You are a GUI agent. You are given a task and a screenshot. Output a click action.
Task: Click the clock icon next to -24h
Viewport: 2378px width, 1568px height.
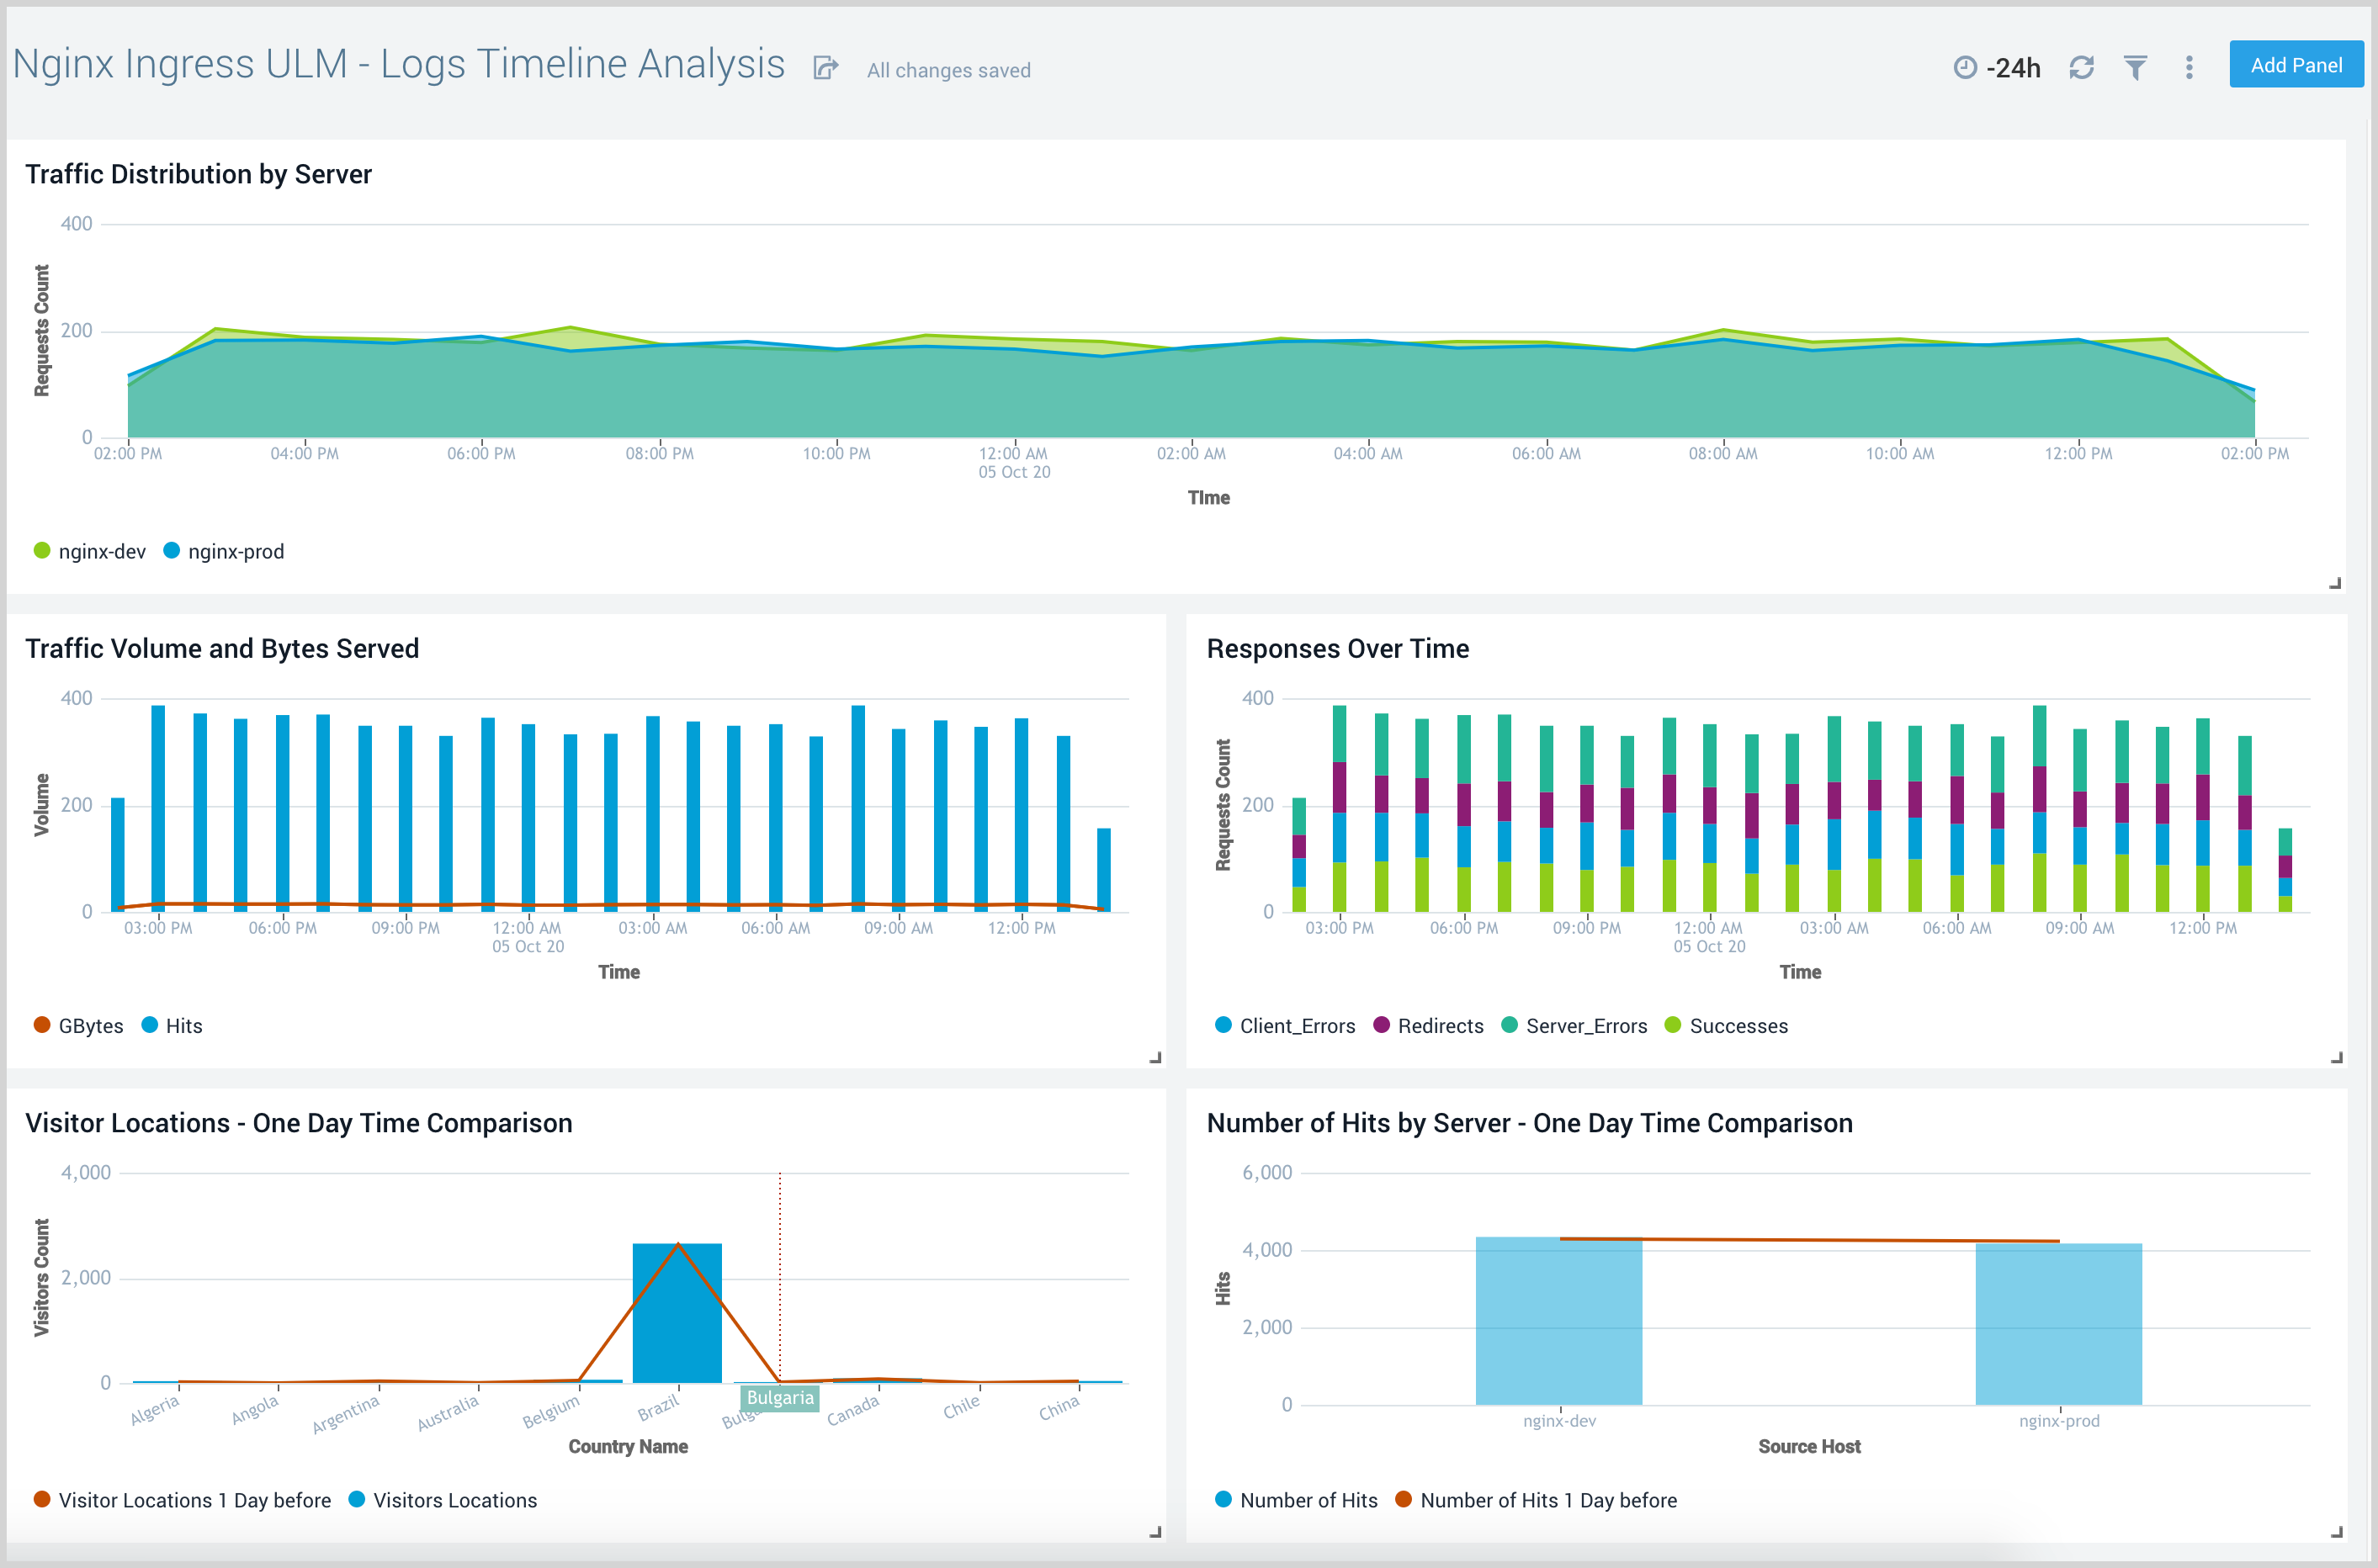coord(1965,67)
